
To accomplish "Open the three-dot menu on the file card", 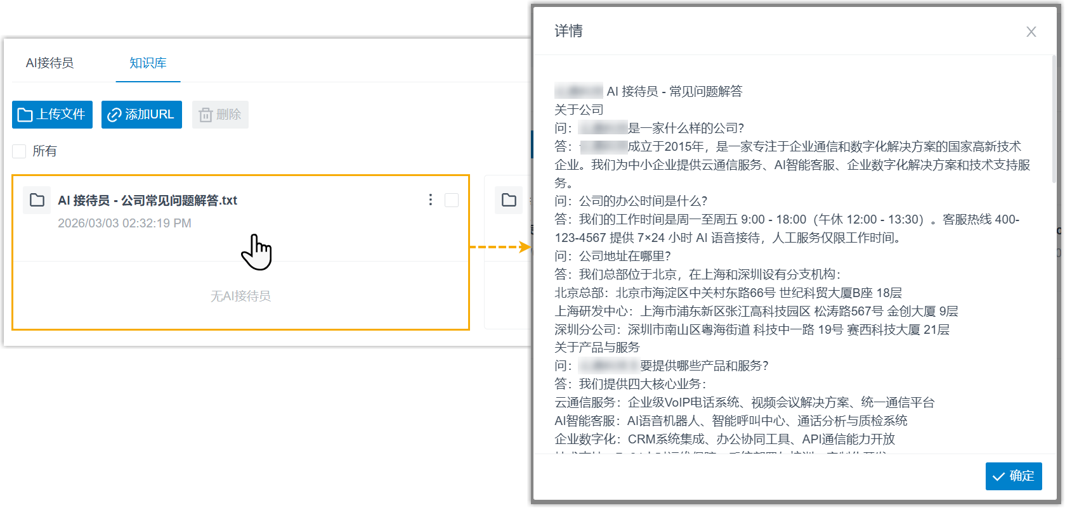I will 431,200.
